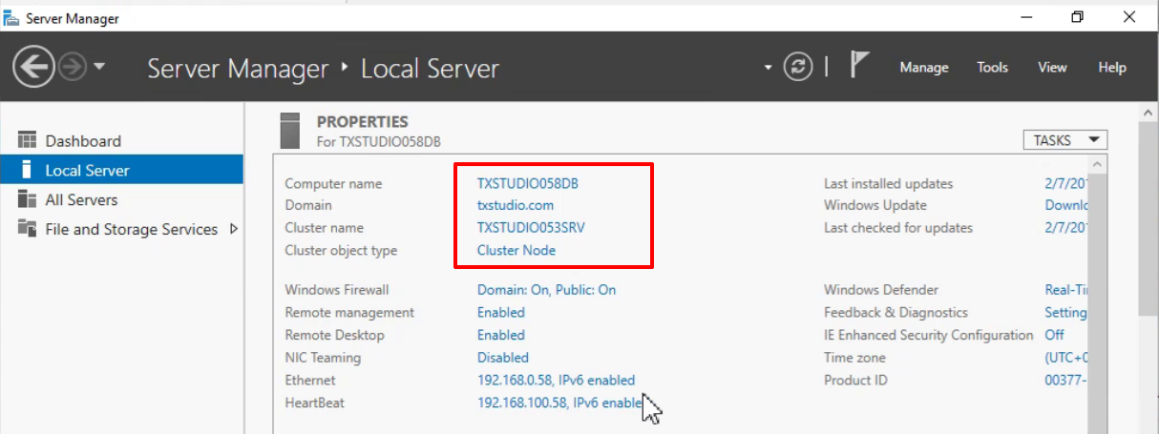Open the TXSTUDIO053SRV cluster name link

(x=529, y=228)
